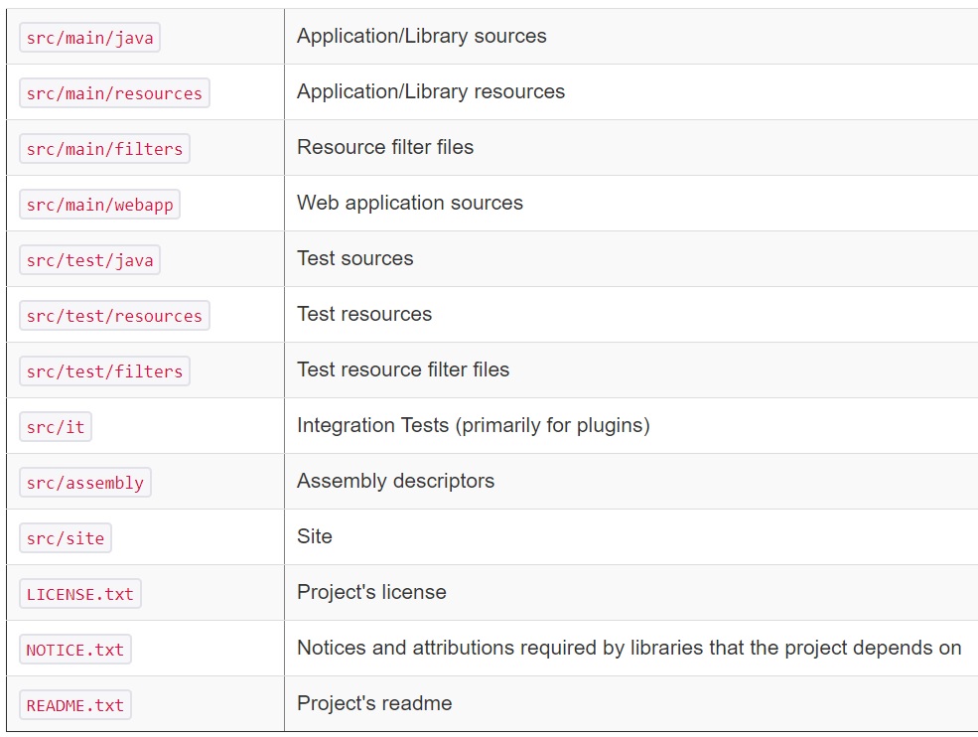Click the src/test/java code label
Screen dimensions: 978x737
89,260
